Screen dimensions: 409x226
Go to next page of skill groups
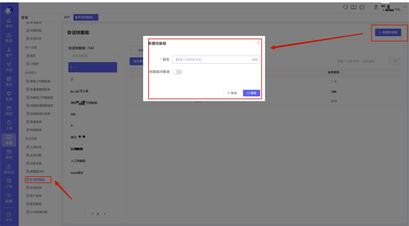105,214
